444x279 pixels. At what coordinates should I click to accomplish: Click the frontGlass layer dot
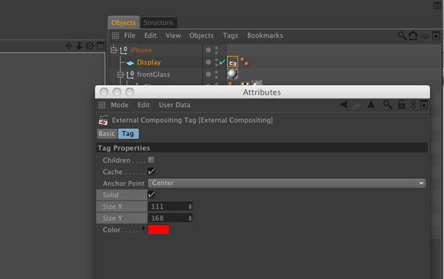[209, 74]
